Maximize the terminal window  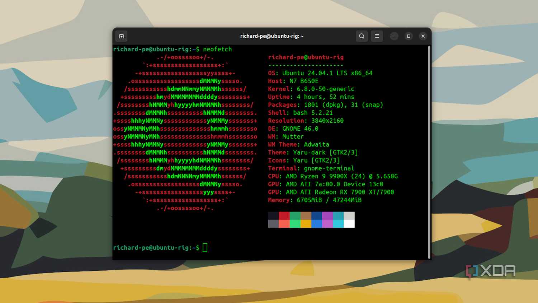pos(409,36)
